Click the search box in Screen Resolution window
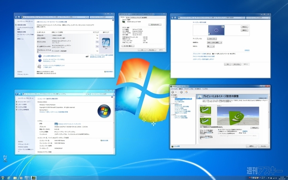 coord(258,18)
